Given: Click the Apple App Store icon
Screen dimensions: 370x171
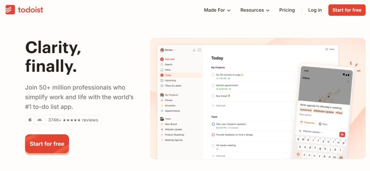Looking at the screenshot, I should point(30,120).
